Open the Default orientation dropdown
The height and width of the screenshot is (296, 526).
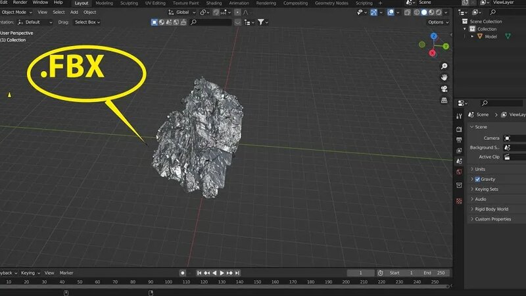pyautogui.click(x=35, y=22)
